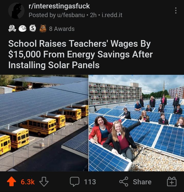This screenshot has width=184, height=192.
Task: Open user u/fesbanu profile
Action: tap(71, 15)
